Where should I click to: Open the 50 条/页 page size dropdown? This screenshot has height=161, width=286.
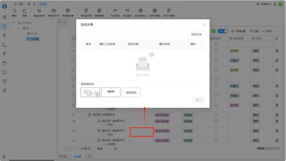pos(87,149)
